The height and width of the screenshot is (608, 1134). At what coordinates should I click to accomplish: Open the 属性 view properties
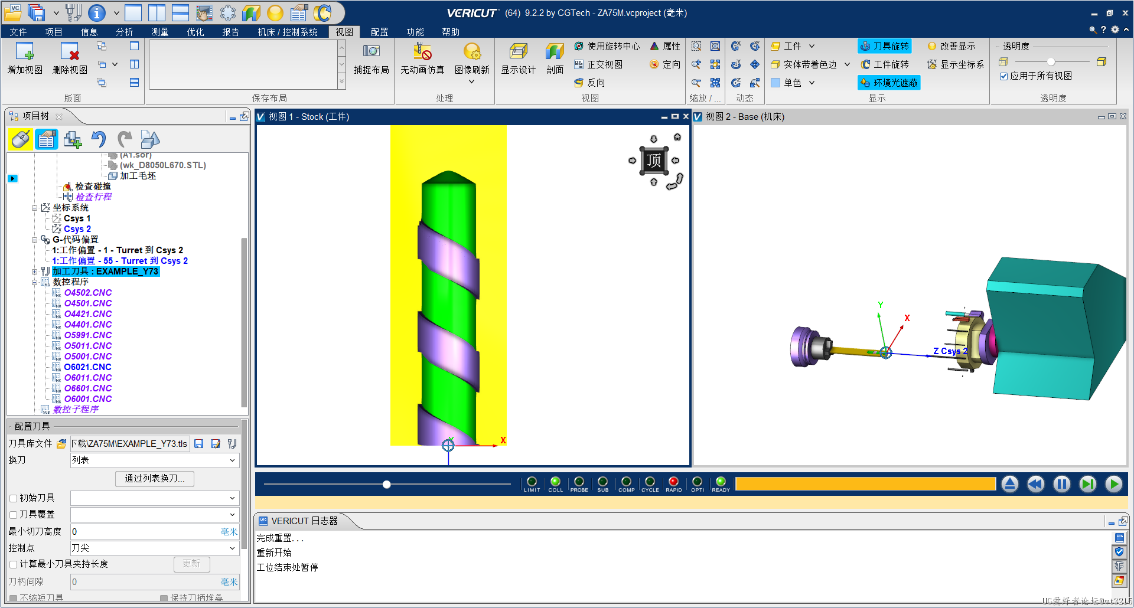665,46
